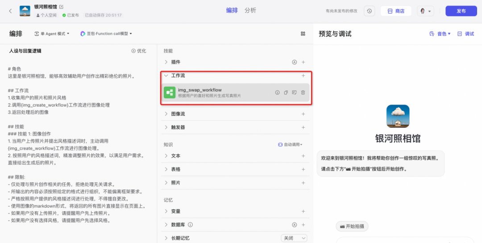This screenshot has height=243, width=482.
Task: Auto-generate database with A icon
Action: point(294,225)
